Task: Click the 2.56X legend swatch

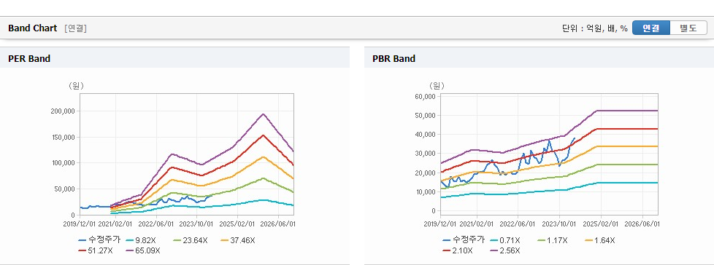Action: [494, 251]
